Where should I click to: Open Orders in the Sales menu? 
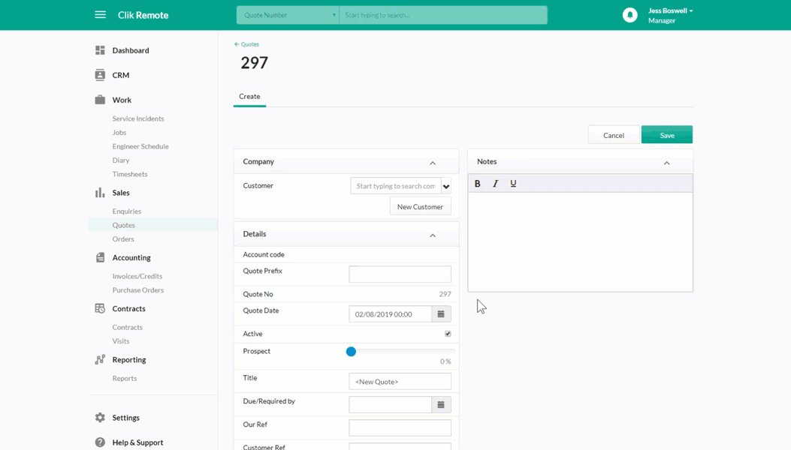pos(123,238)
